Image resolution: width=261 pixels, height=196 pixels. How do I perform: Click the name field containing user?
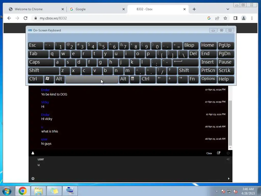pyautogui.click(x=130, y=159)
